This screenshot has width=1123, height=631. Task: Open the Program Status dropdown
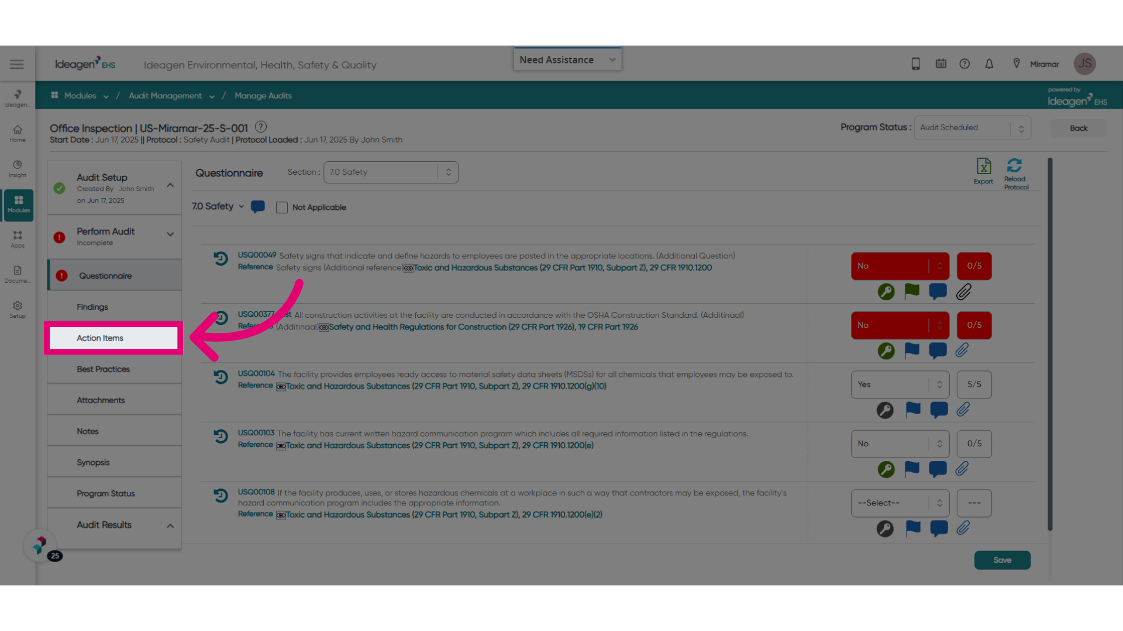click(972, 127)
